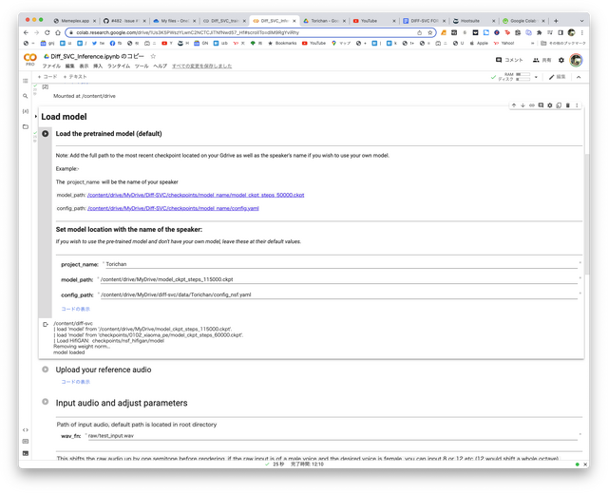The image size is (608, 493).
Task: Open Chrome extensions puzzle icon
Action: point(539,32)
